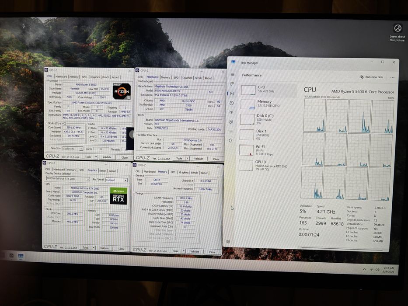Click the 'B550 AORUS ELITE V2' model field
408x306 pixels.
(x=176, y=91)
